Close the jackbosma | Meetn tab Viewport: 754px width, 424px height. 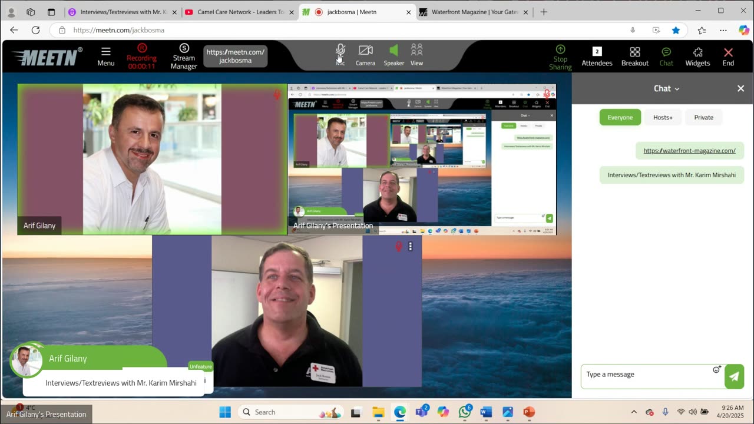pyautogui.click(x=409, y=12)
